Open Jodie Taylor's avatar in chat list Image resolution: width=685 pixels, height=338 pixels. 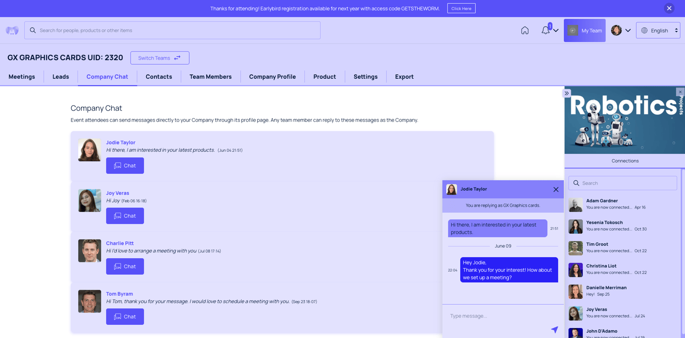[90, 150]
